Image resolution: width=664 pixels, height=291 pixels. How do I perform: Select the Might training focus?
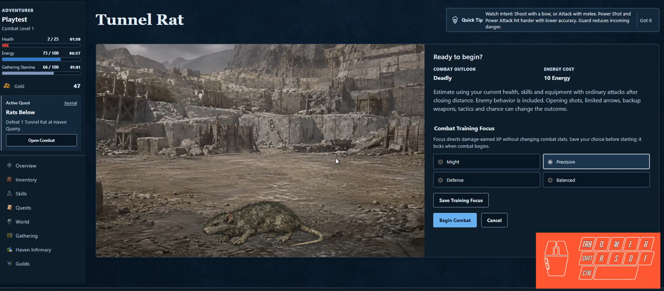[486, 162]
